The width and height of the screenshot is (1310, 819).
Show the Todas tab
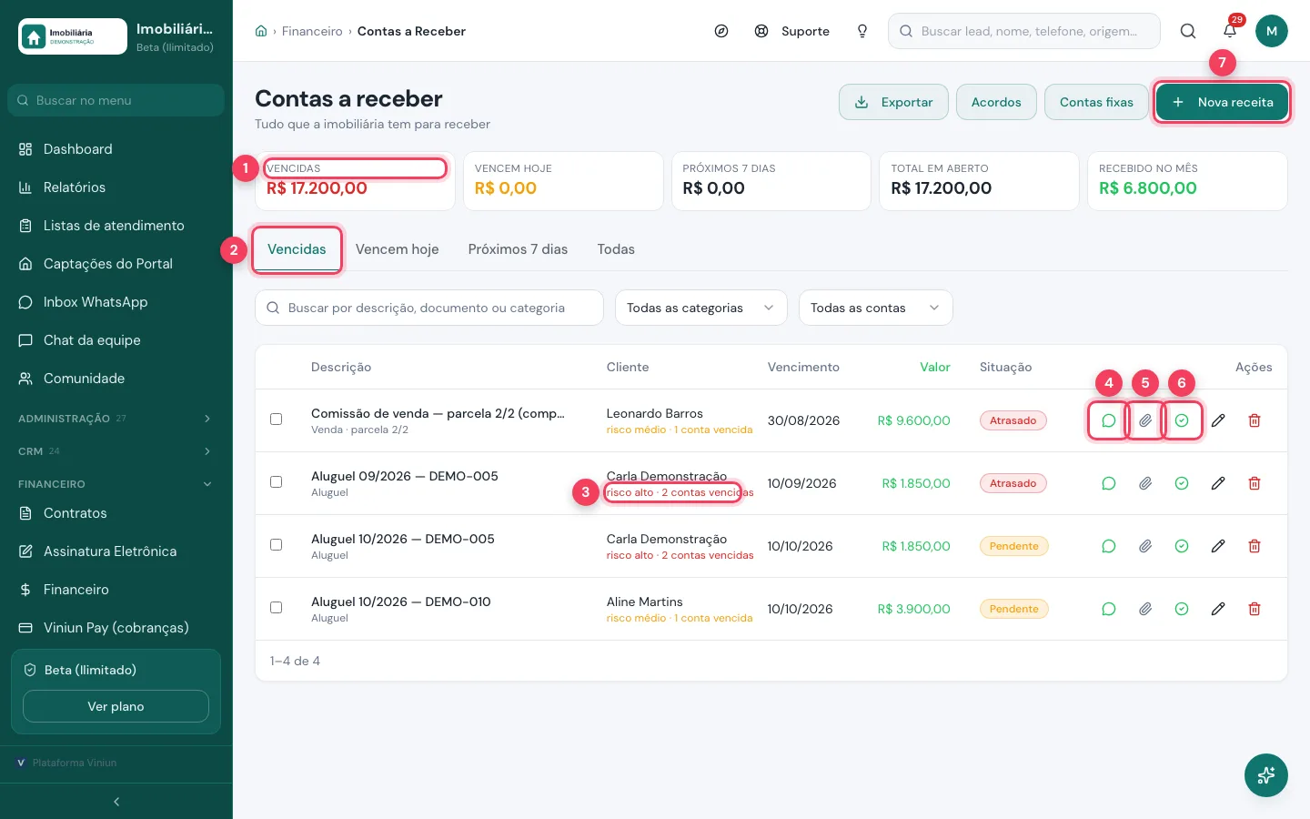tap(616, 249)
